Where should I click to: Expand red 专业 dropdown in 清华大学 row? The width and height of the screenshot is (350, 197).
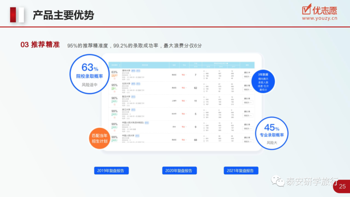(184, 75)
